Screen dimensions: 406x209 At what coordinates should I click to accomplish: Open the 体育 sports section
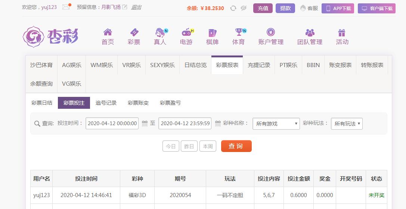(x=238, y=37)
